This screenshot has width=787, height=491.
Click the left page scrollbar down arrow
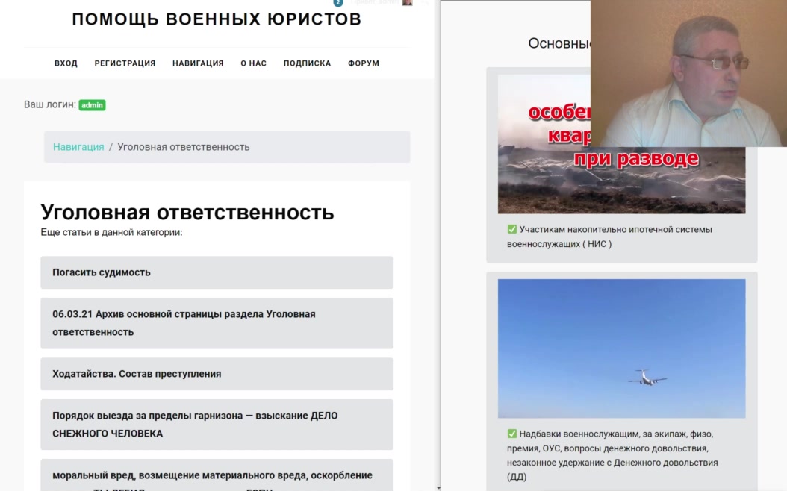(438, 487)
